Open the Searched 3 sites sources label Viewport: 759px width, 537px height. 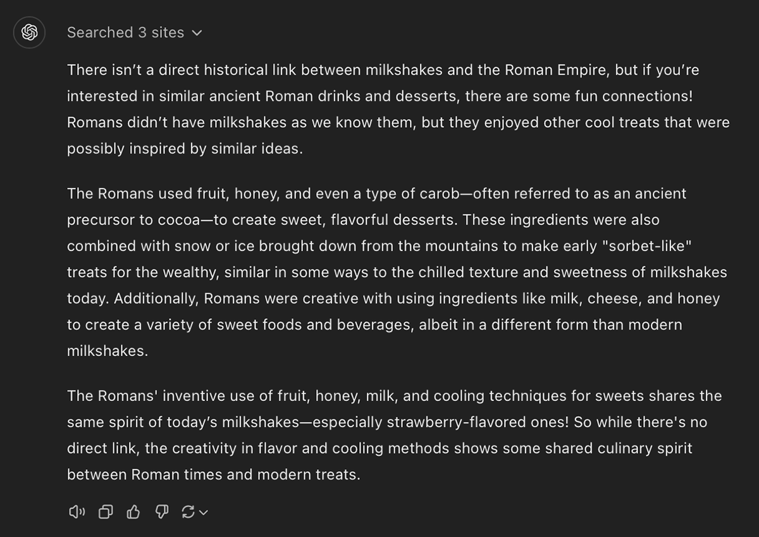(x=126, y=32)
